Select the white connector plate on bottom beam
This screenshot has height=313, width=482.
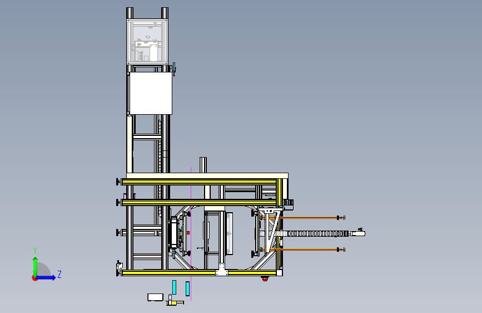[222, 273]
